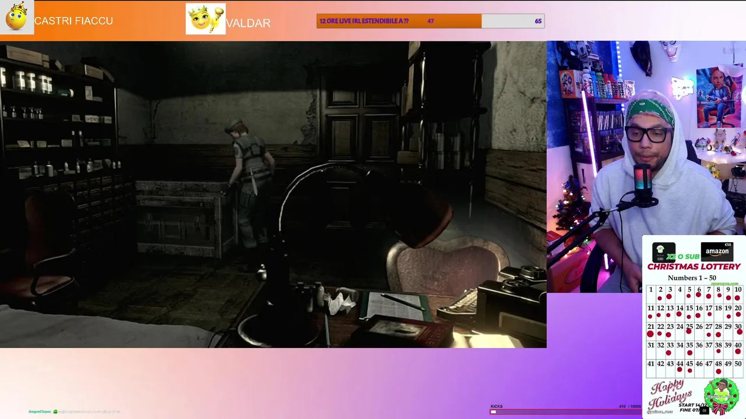Click the t-shirt merch icon on lottery card
The height and width of the screenshot is (419, 746).
pyautogui.click(x=664, y=252)
